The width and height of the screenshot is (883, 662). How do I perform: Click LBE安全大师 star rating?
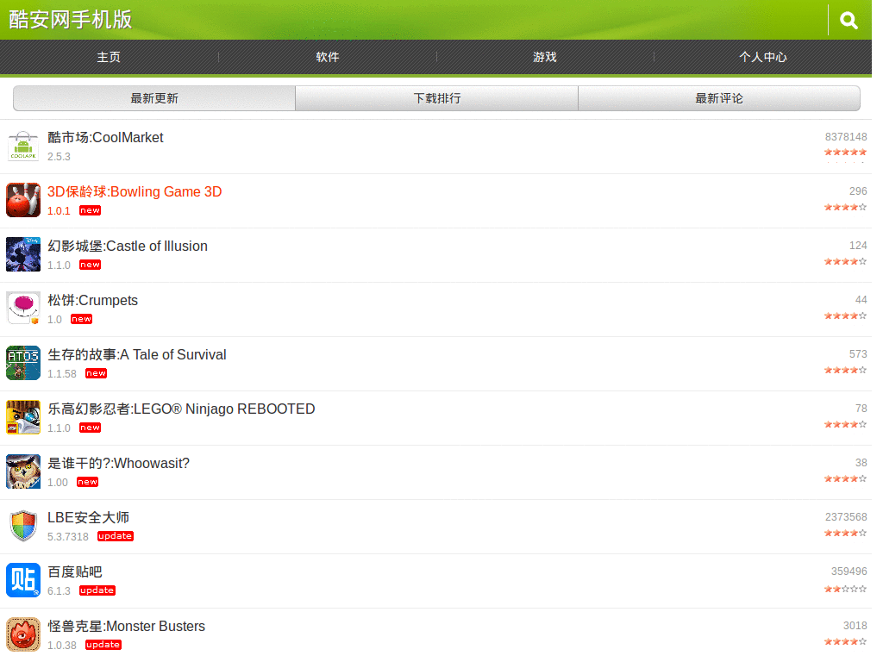tap(845, 533)
